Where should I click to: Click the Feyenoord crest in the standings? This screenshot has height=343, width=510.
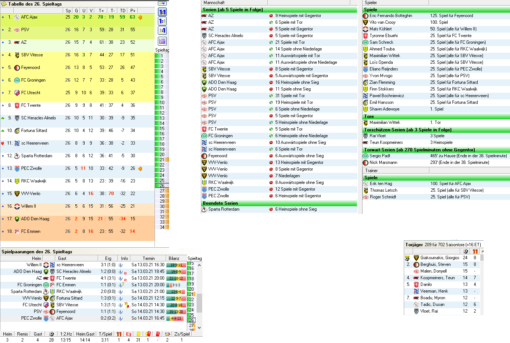(17, 67)
